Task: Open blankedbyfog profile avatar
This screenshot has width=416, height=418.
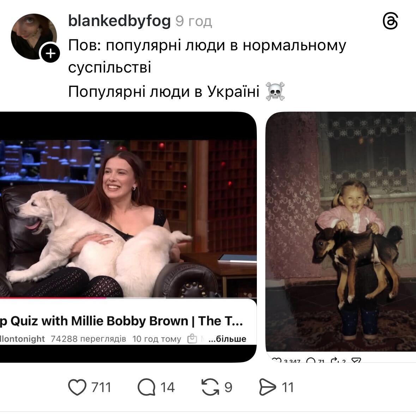Action: (x=34, y=37)
